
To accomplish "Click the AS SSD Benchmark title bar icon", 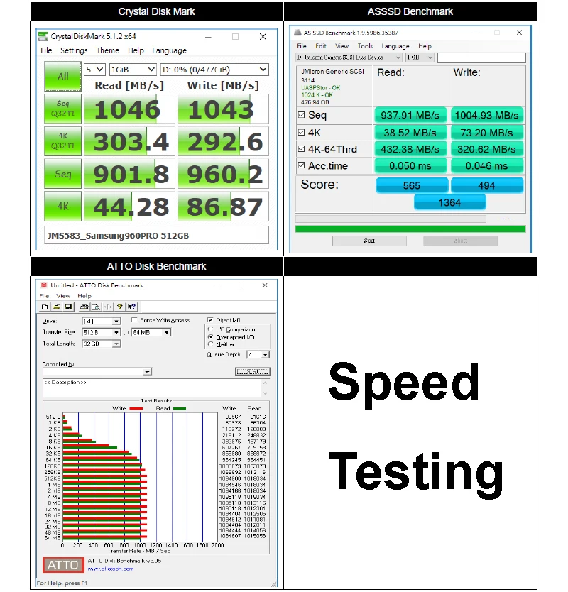I will pos(297,33).
